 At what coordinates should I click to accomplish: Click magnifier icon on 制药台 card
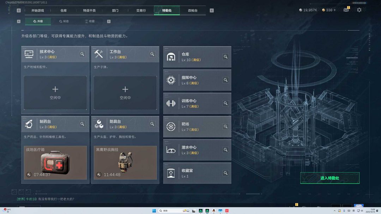point(82,124)
